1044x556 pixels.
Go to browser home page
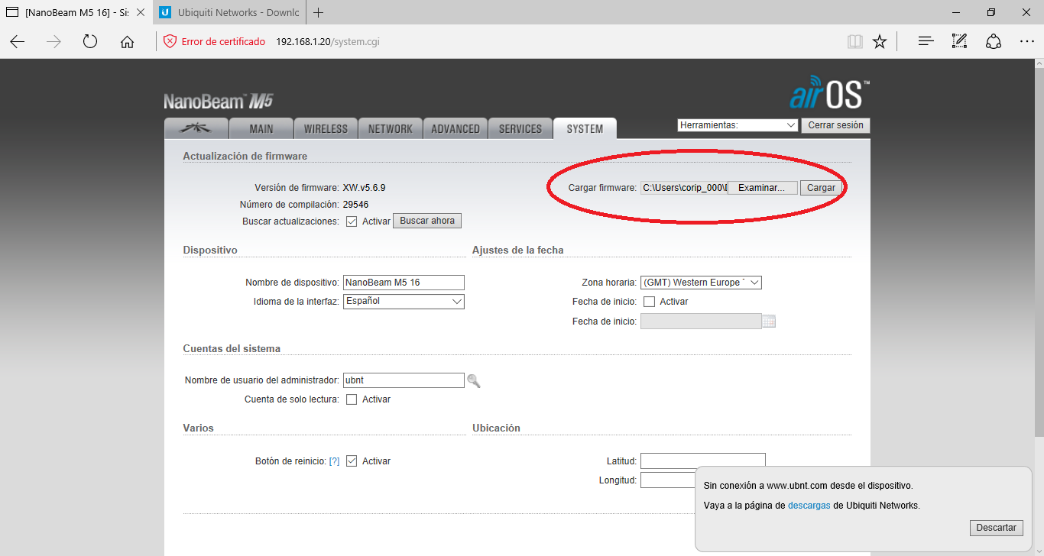click(x=127, y=41)
